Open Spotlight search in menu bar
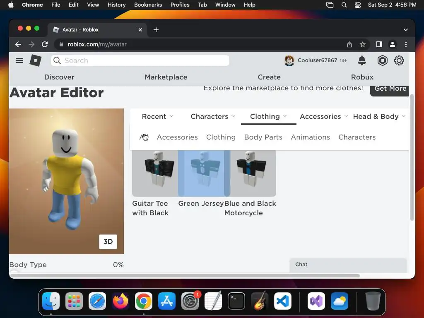 point(344,5)
